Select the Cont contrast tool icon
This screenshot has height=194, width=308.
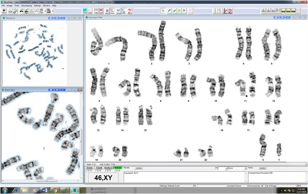click(x=85, y=11)
